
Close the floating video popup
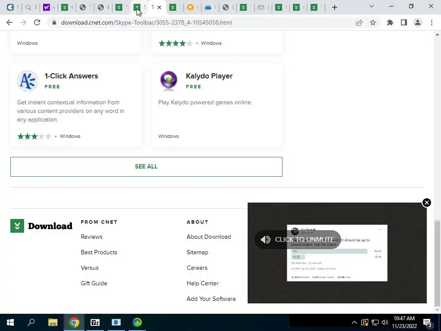coord(427,203)
